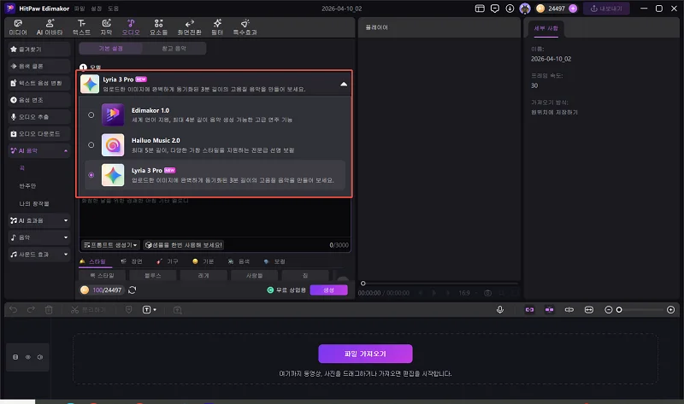Toggle timeline track lock icon
The width and height of the screenshot is (684, 404).
pyautogui.click(x=15, y=357)
